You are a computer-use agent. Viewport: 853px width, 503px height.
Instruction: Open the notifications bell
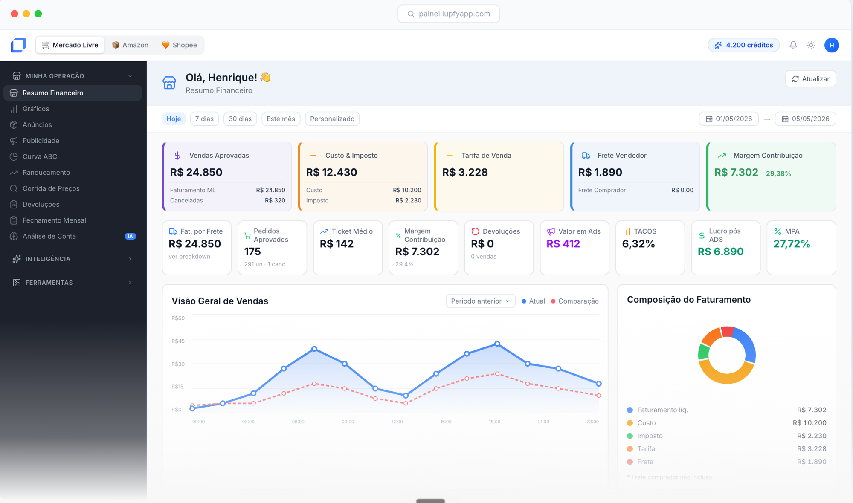pyautogui.click(x=793, y=45)
